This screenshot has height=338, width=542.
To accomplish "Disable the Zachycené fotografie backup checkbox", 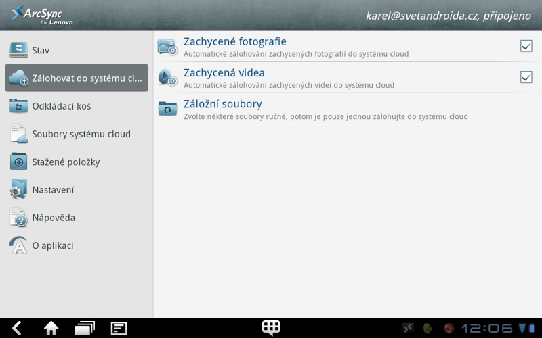I will click(526, 45).
